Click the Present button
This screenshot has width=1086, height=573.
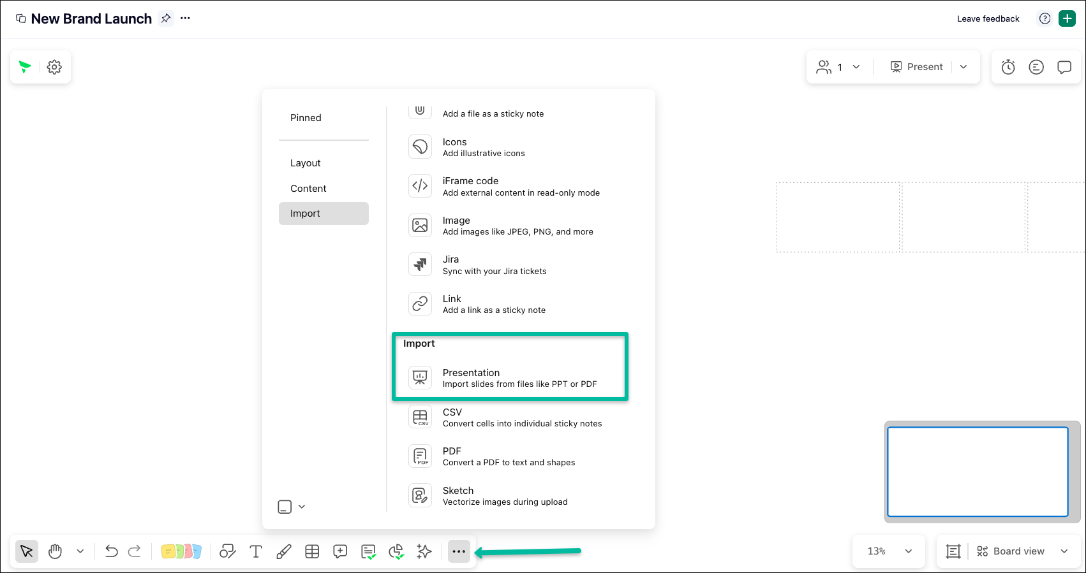tap(917, 67)
